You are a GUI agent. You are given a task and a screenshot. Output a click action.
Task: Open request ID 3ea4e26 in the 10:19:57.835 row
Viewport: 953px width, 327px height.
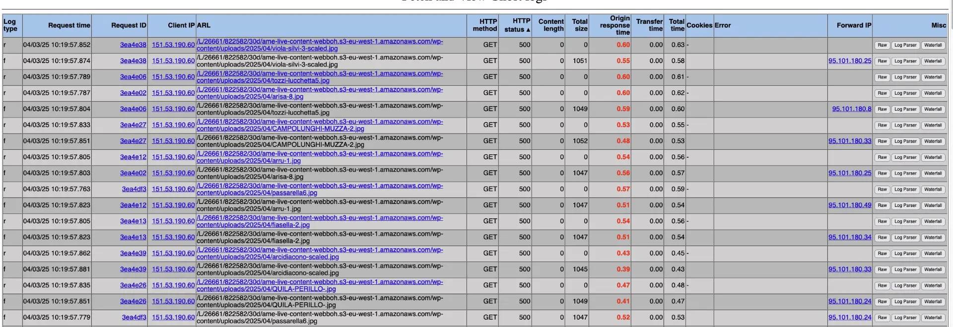click(x=133, y=285)
